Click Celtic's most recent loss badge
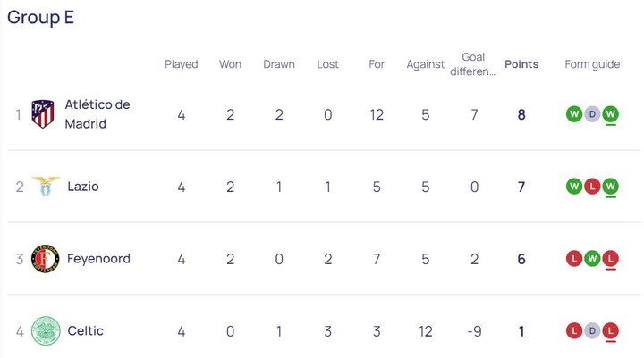644x358 pixels. [x=610, y=331]
